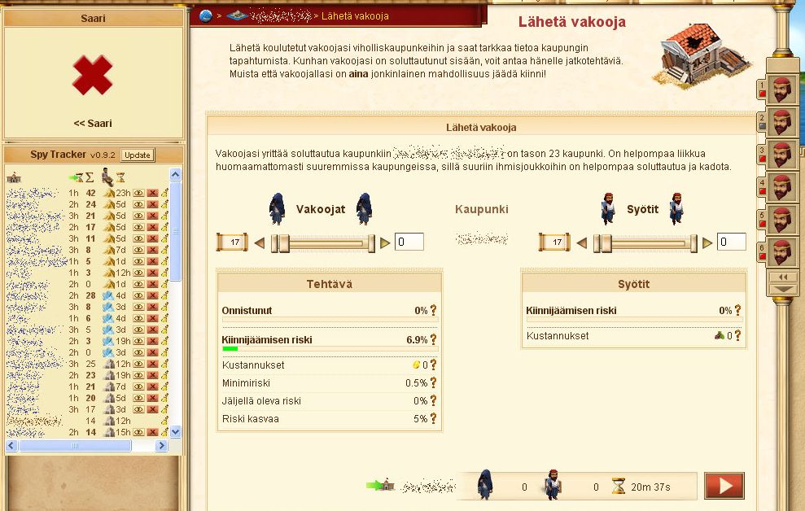Image resolution: width=805 pixels, height=511 pixels.
Task: Send spies with the red arrow button
Action: click(x=724, y=485)
